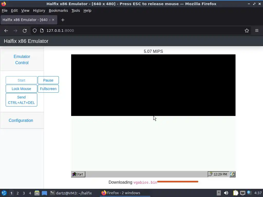Open the Help menu

click(x=87, y=11)
